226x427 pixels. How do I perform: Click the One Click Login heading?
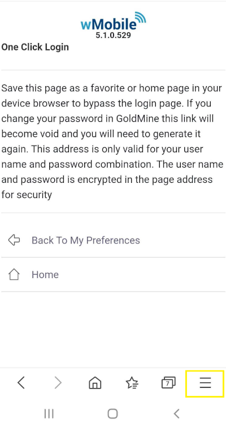35,47
